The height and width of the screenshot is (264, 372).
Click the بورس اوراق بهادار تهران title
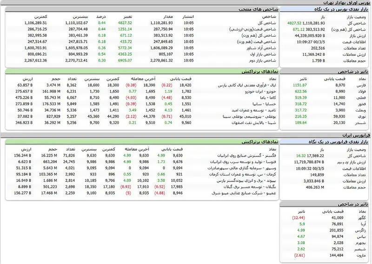(346, 3)
